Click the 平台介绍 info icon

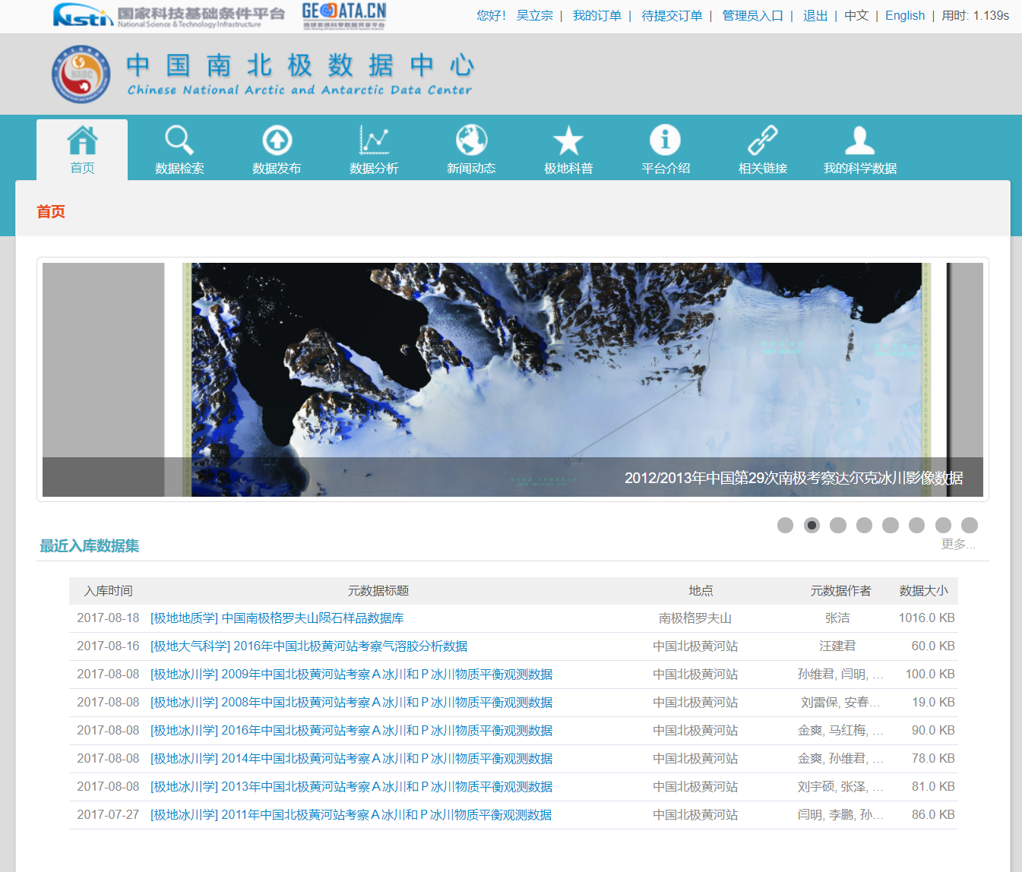pos(666,140)
